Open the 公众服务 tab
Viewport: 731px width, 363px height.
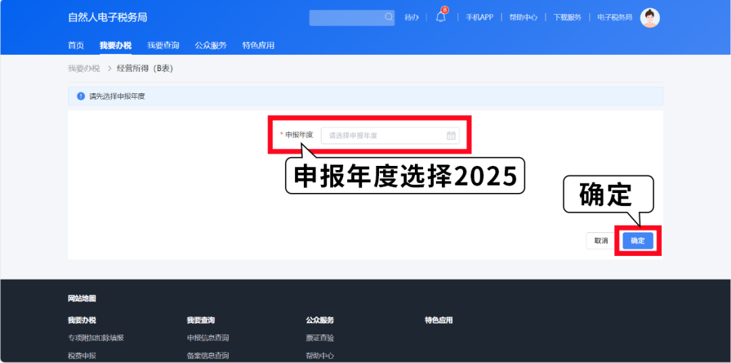pos(211,45)
